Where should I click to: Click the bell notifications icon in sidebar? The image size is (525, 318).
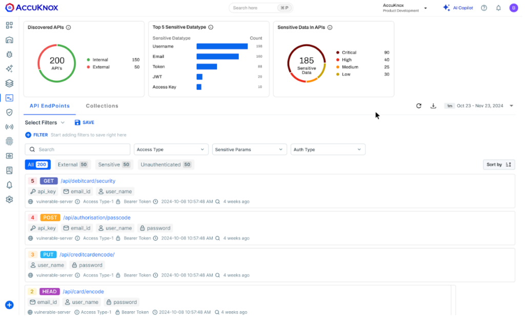coord(9,185)
